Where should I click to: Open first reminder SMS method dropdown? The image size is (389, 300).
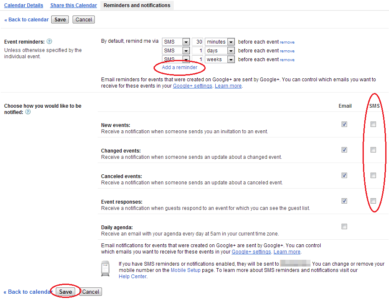[175, 42]
